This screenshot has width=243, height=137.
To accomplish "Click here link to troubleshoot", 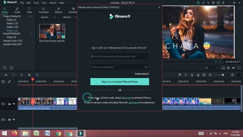I will 133,102.
